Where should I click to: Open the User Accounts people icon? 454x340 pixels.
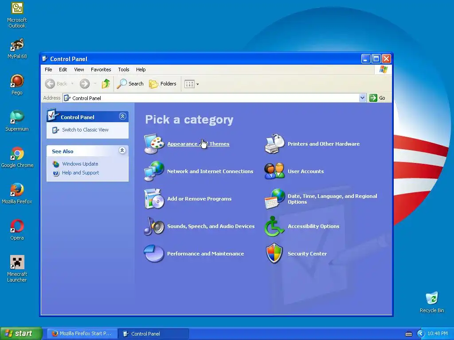[274, 171]
